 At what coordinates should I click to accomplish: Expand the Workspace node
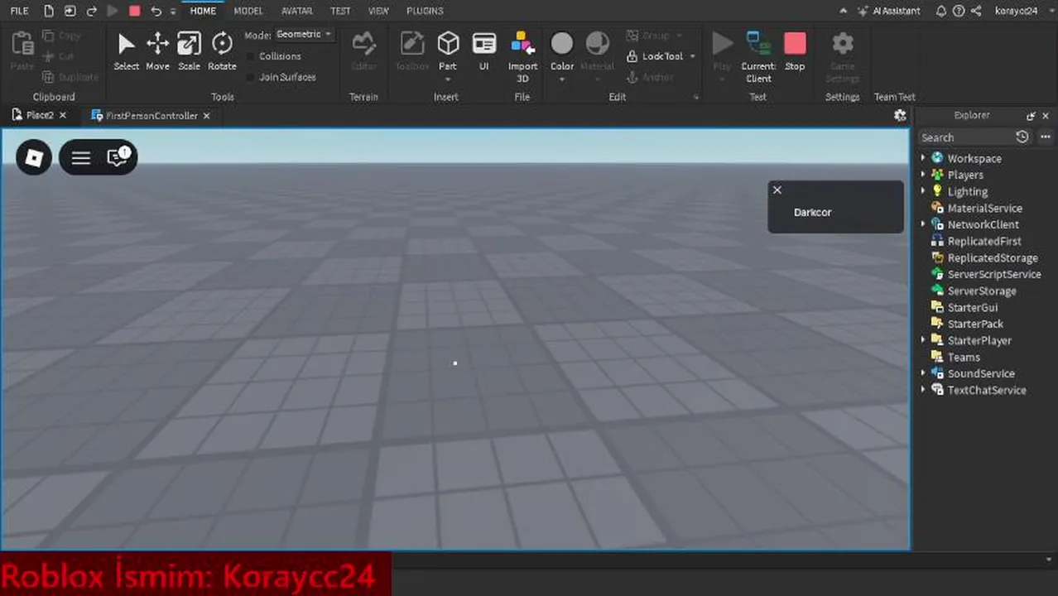(923, 158)
